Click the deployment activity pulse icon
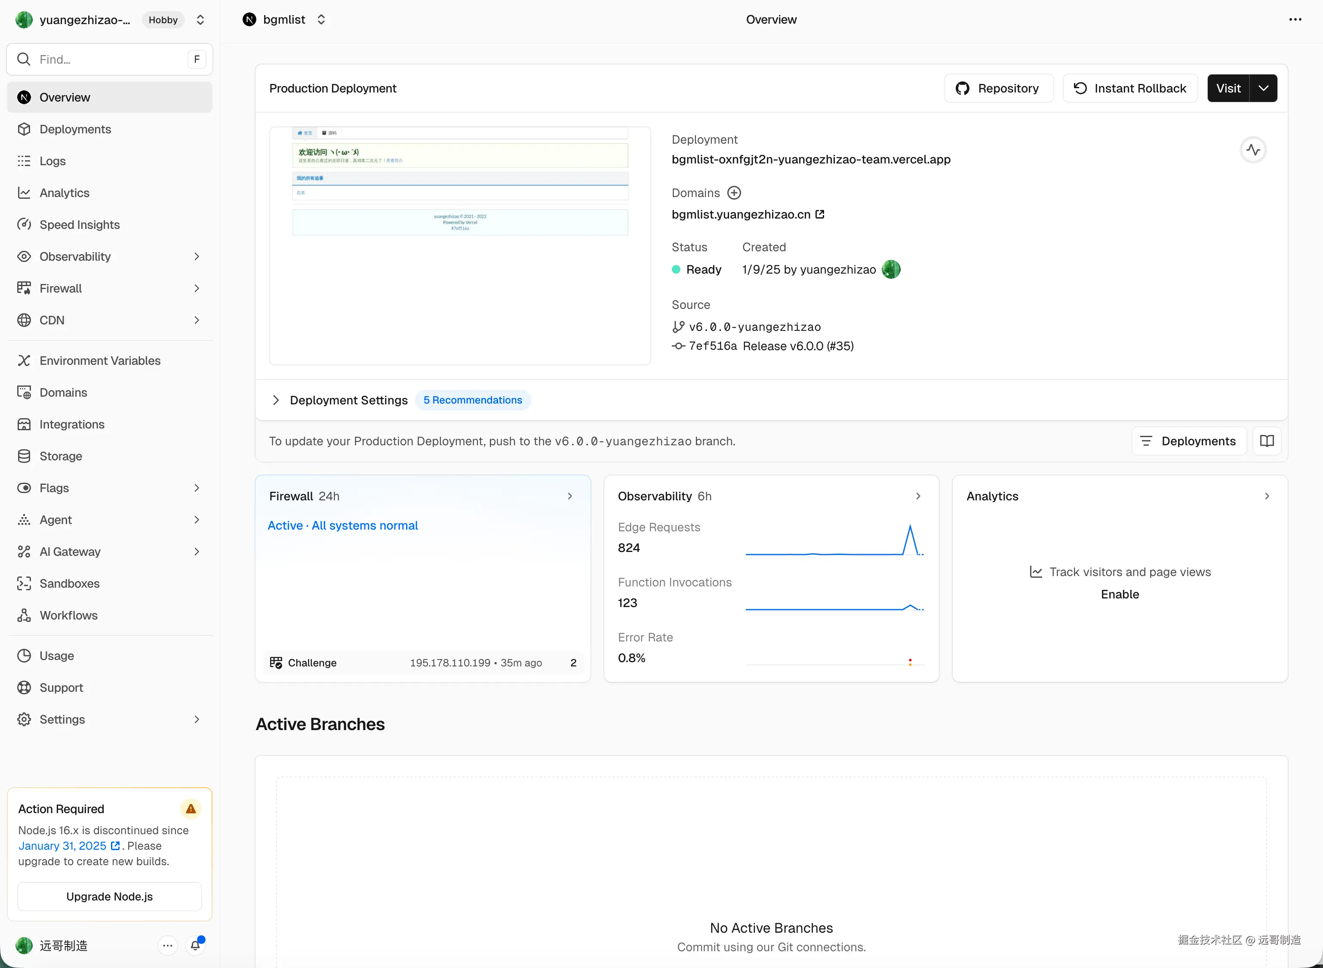 click(1253, 150)
